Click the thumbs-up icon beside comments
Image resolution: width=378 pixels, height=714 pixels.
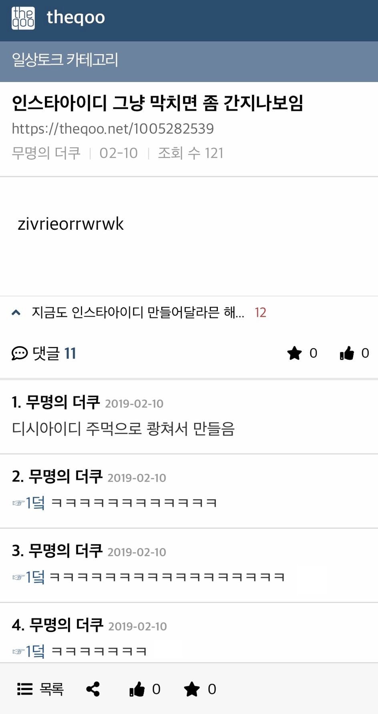coord(347,353)
